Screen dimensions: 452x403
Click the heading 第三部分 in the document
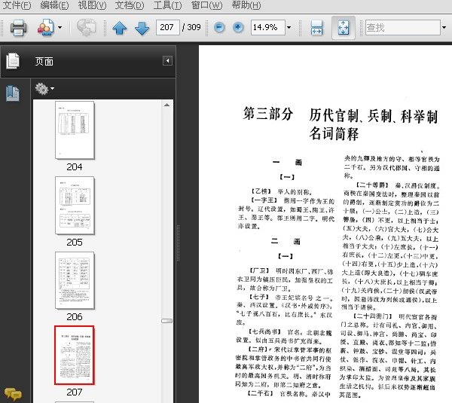[x=268, y=113]
